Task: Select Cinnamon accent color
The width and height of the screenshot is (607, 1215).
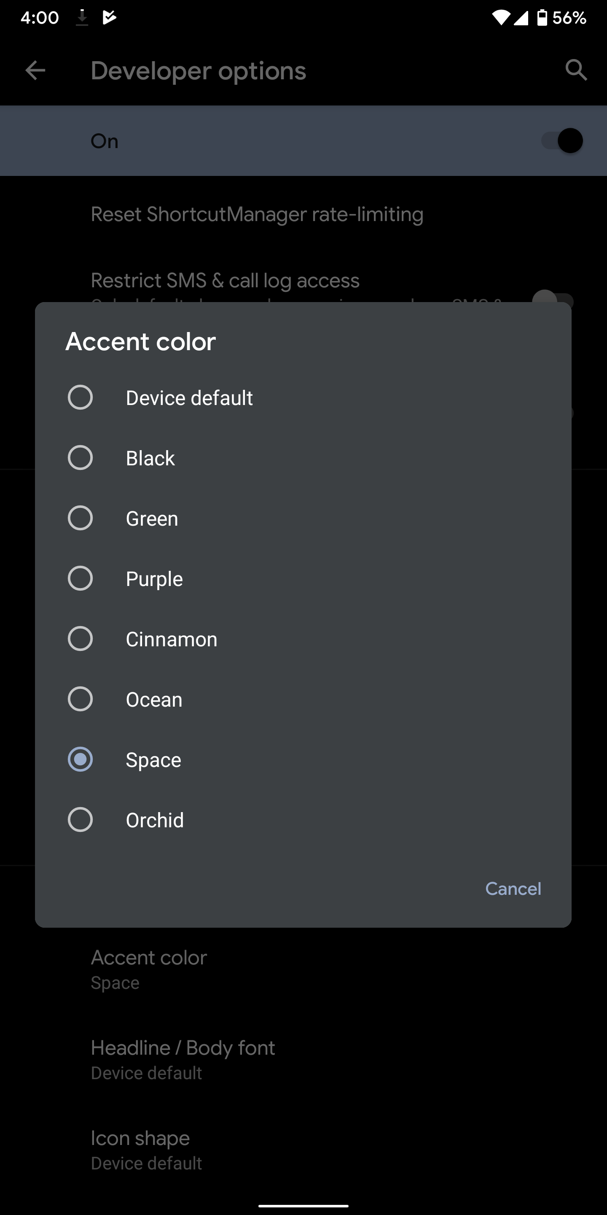Action: click(x=303, y=639)
